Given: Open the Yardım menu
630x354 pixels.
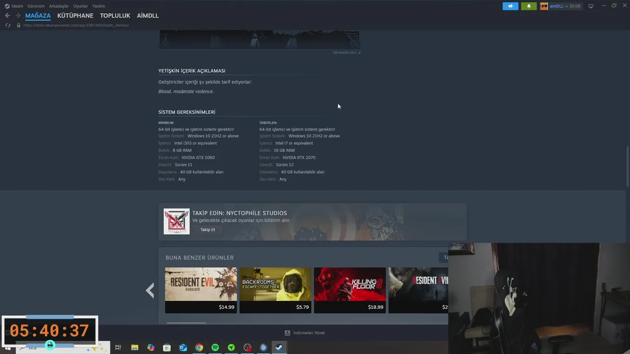Looking at the screenshot, I should click(x=98, y=6).
